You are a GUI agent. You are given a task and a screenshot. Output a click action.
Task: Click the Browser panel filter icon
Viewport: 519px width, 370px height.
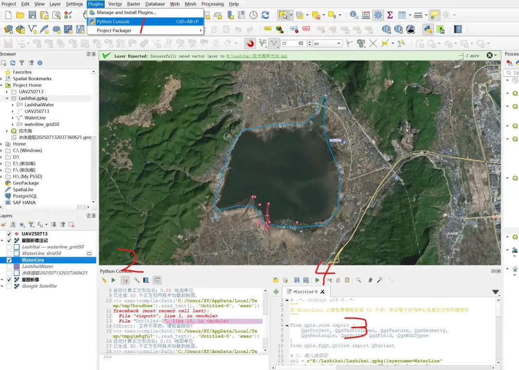point(22,63)
